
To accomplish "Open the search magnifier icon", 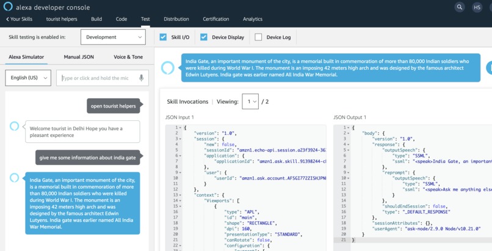I will coord(460,7).
